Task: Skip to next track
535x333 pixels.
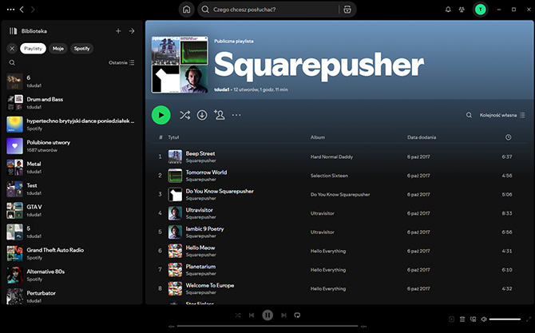Action: point(283,315)
